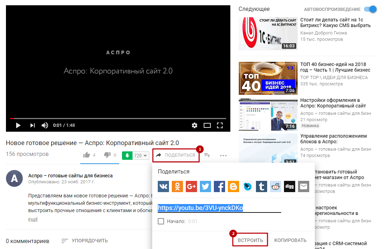The height and width of the screenshot is (249, 386).
Task: Toggle the Автовоспроизведение autoplay switch
Action: (x=370, y=9)
